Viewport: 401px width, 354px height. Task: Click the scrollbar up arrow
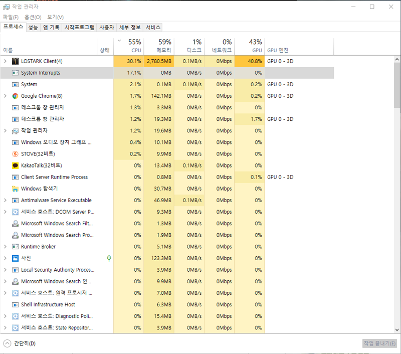(397, 59)
